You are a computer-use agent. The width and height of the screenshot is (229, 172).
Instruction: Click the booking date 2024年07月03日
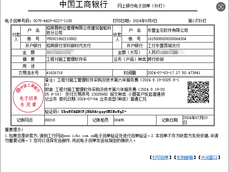click(195, 120)
